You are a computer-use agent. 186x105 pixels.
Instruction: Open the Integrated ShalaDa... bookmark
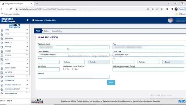10,14
